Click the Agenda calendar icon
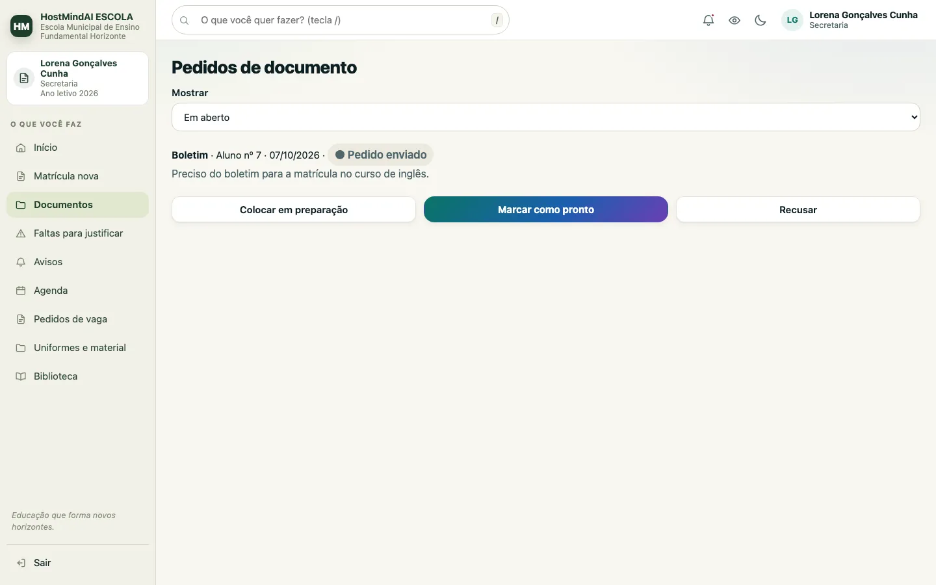The height and width of the screenshot is (585, 936). [x=21, y=291]
